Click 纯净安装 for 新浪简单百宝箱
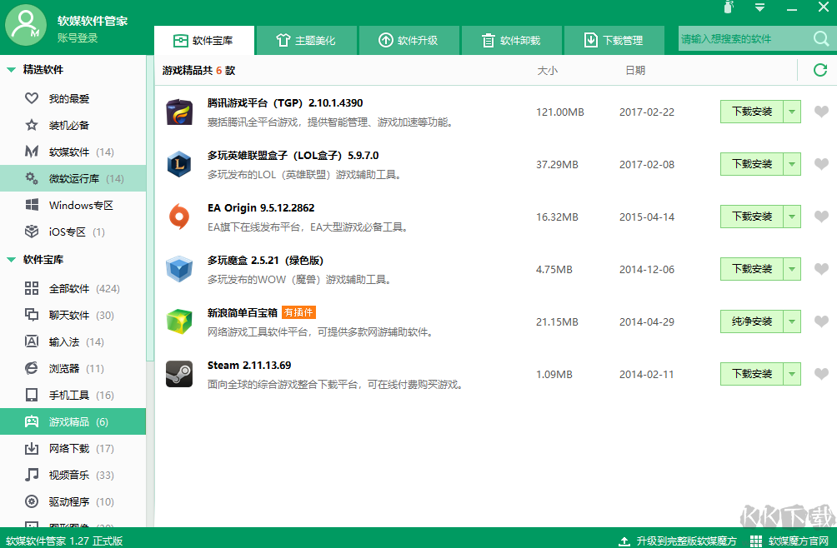 tap(752, 321)
